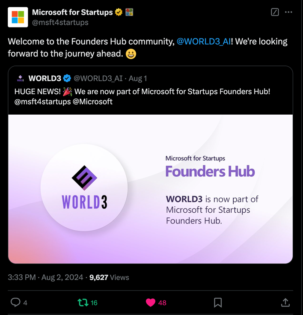The image size is (303, 315).
Task: Click the share upload icon
Action: pos(285,303)
